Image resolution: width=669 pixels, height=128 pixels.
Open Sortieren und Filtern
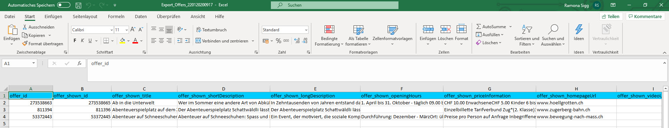[527, 35]
